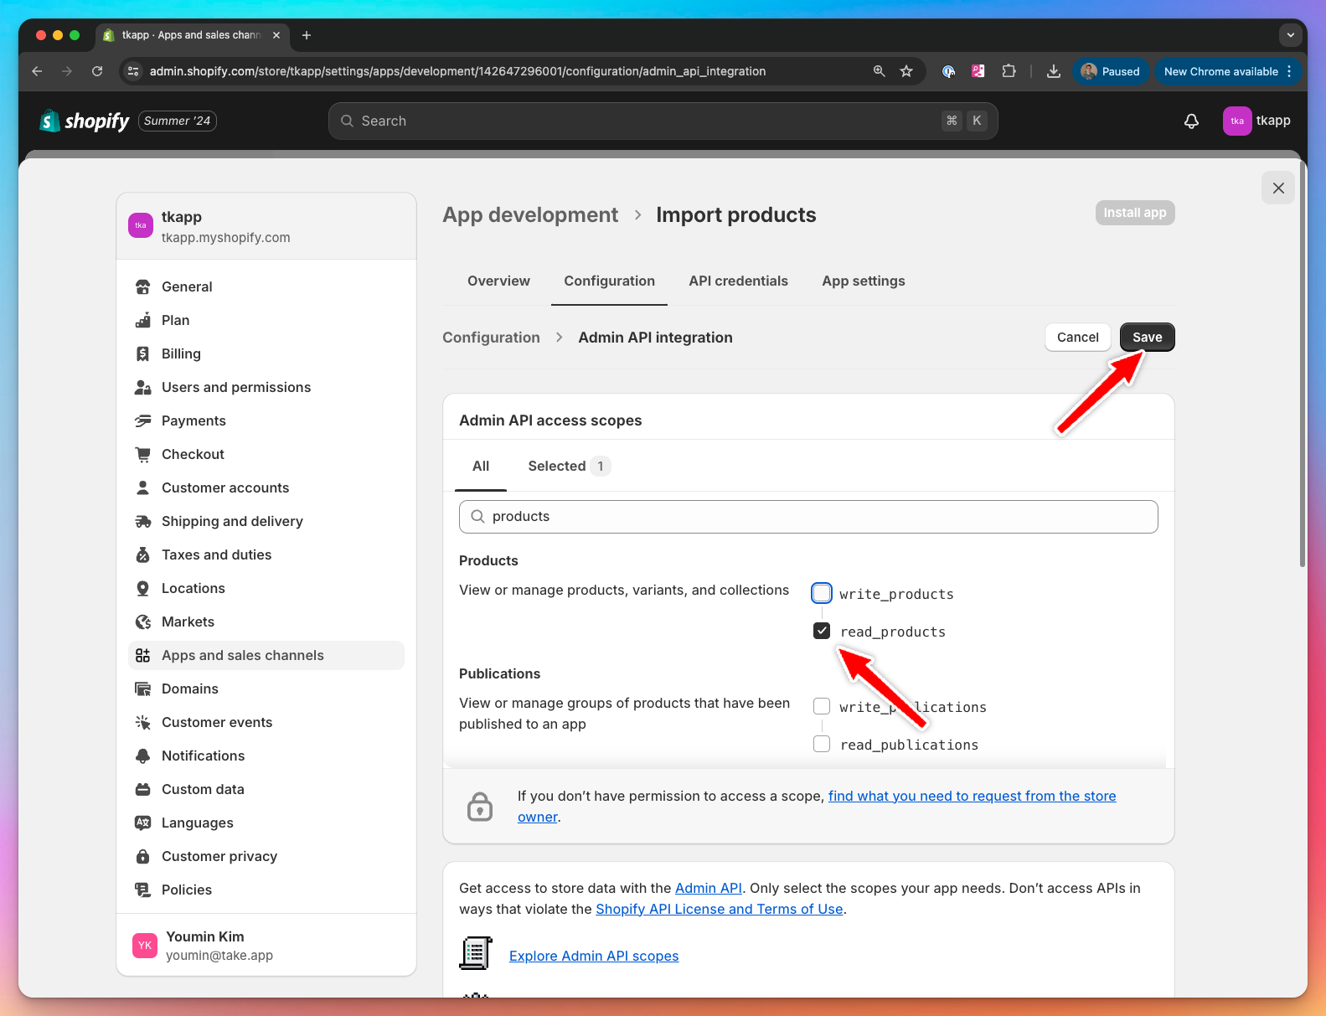Click the Markets globe icon
The image size is (1326, 1016).
point(143,621)
